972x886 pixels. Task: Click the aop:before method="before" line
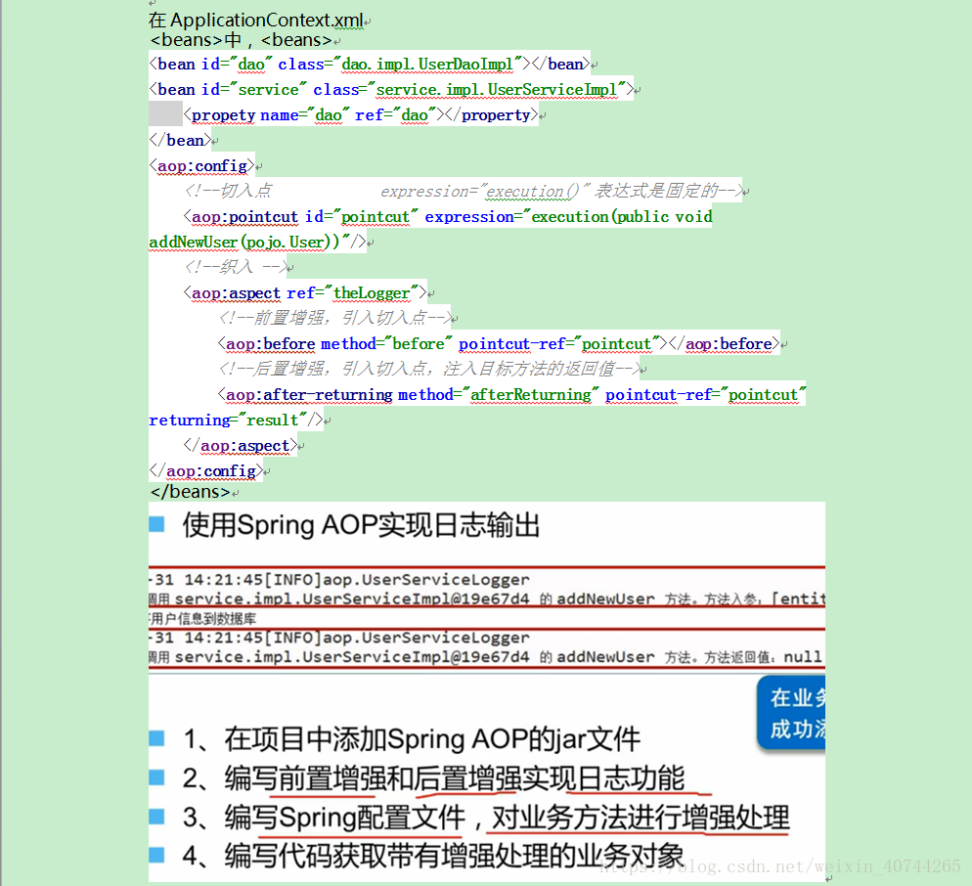(x=499, y=343)
